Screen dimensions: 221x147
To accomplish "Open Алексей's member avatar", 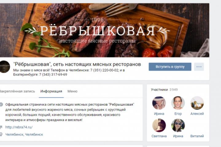I will point(197,103).
